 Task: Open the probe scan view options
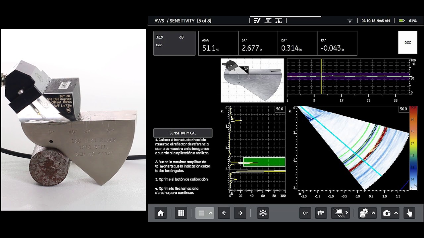[340, 213]
